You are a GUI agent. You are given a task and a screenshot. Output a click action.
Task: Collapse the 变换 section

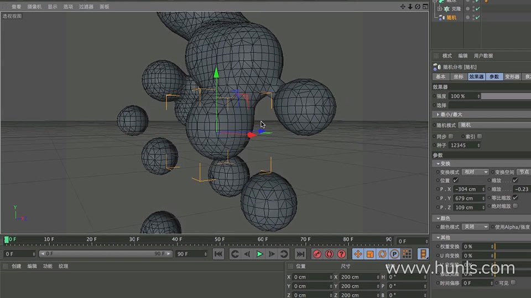[438, 163]
